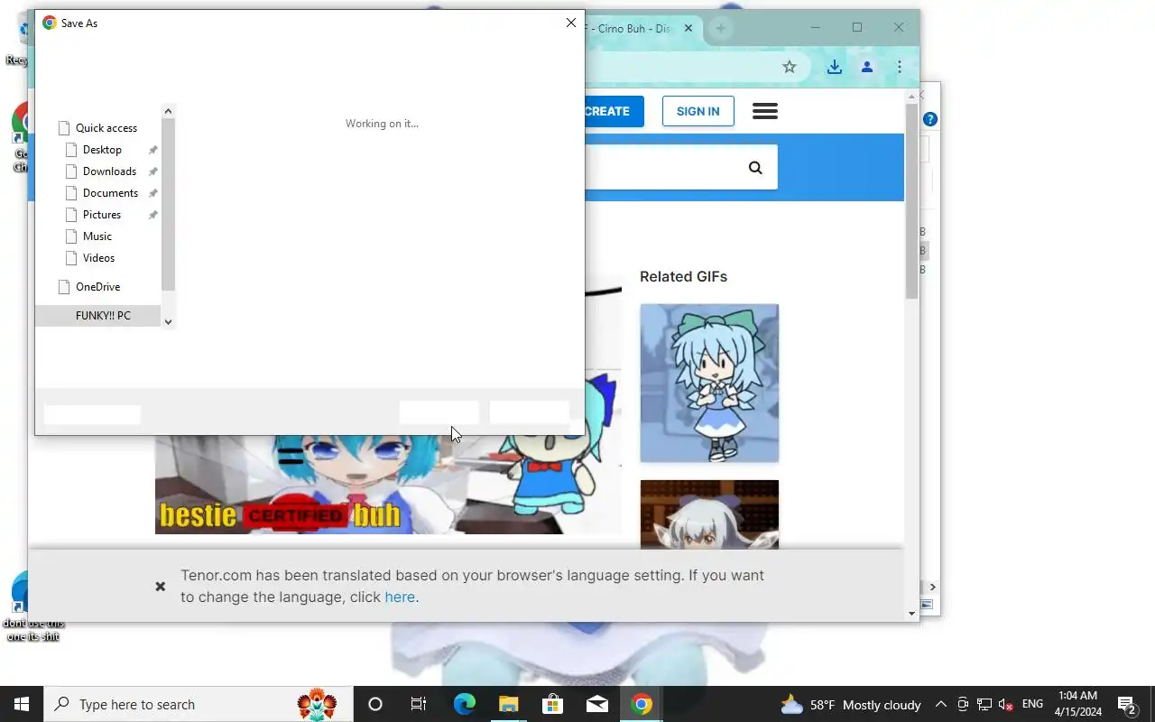Select Documents in the navigation pane

[110, 193]
